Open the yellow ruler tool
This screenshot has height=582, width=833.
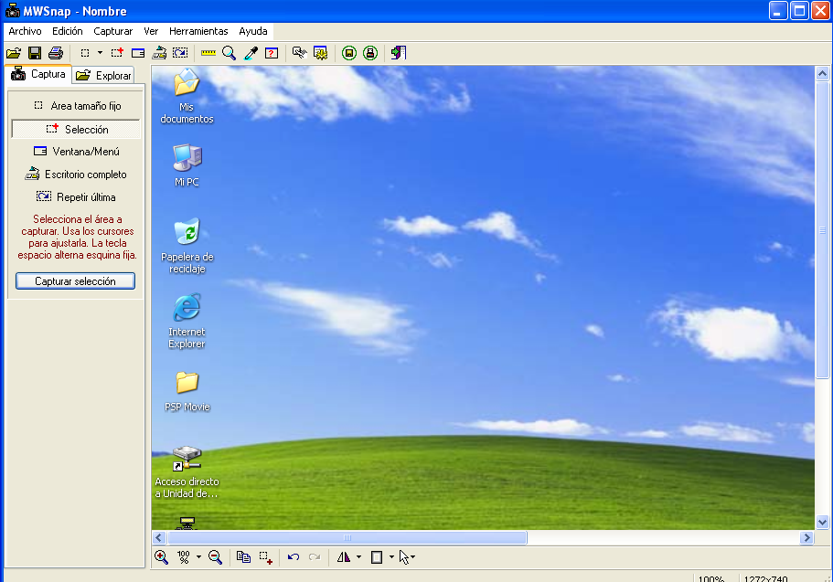pos(208,53)
